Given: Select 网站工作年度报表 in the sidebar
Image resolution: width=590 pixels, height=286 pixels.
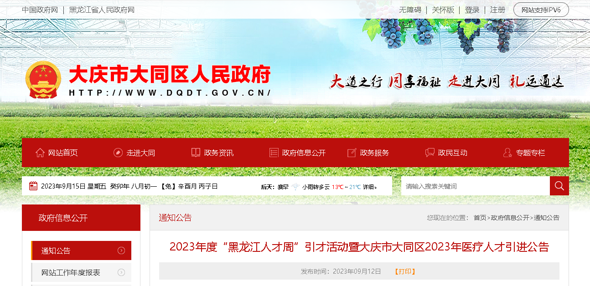Looking at the screenshot, I should [71, 272].
